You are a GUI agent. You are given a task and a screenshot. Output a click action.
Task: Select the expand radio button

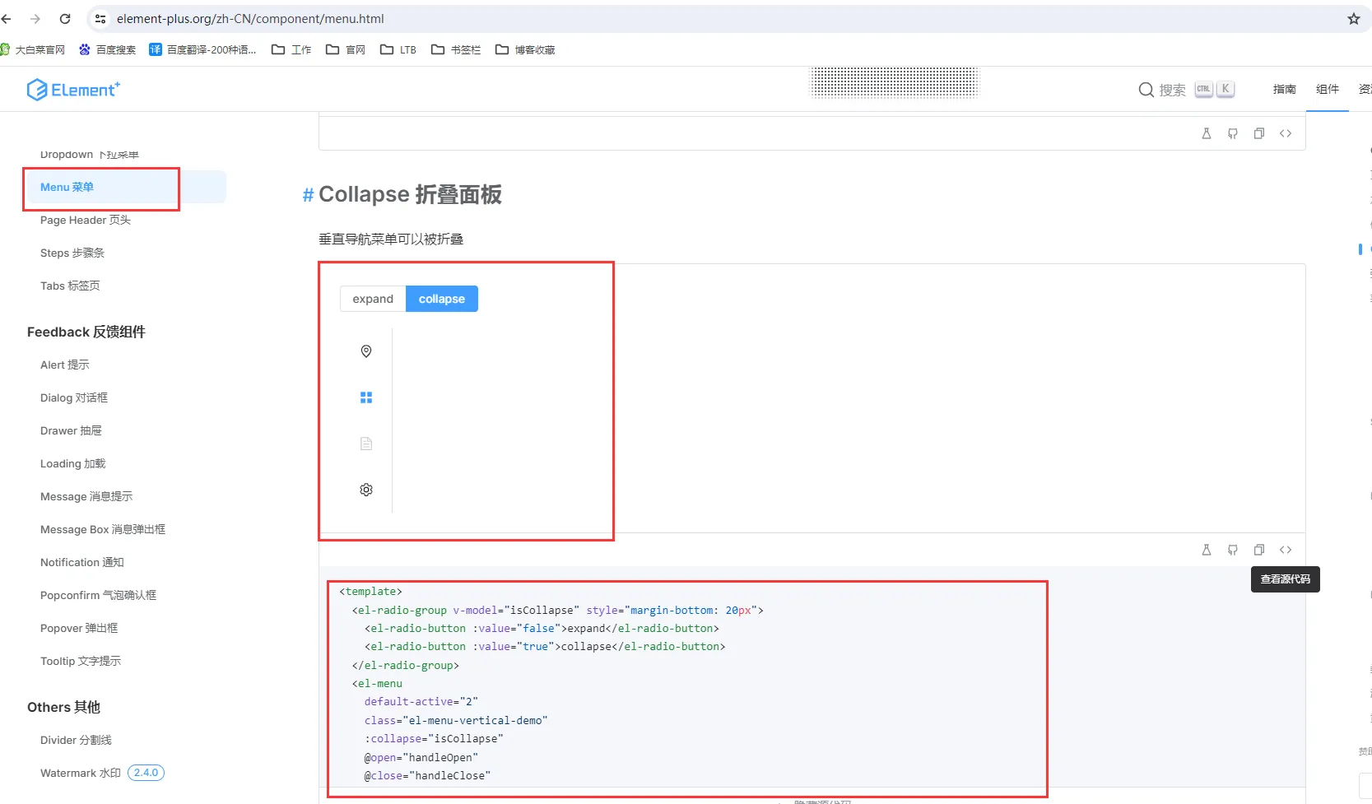point(373,299)
